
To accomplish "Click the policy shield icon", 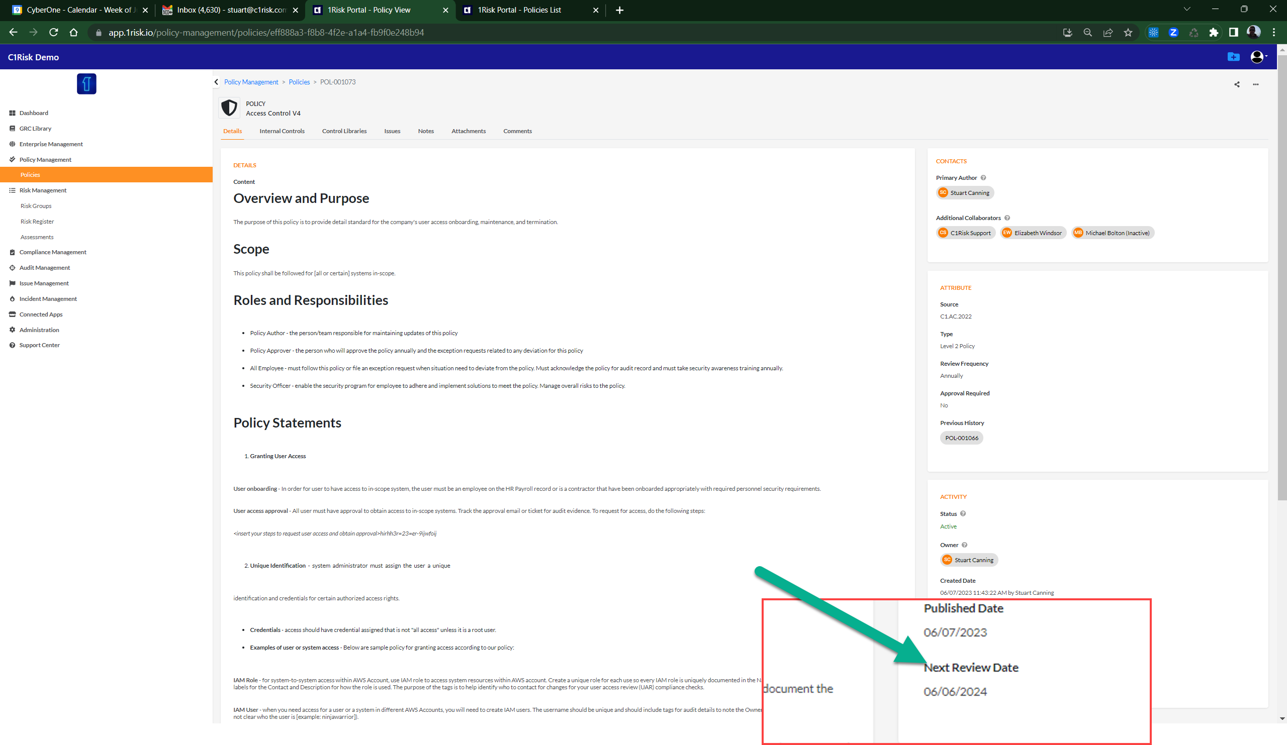I will (x=229, y=108).
